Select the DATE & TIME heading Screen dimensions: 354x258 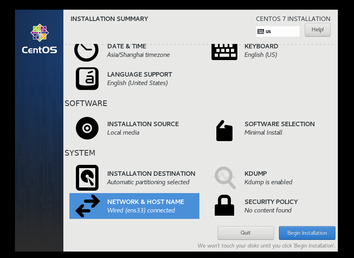tap(127, 46)
